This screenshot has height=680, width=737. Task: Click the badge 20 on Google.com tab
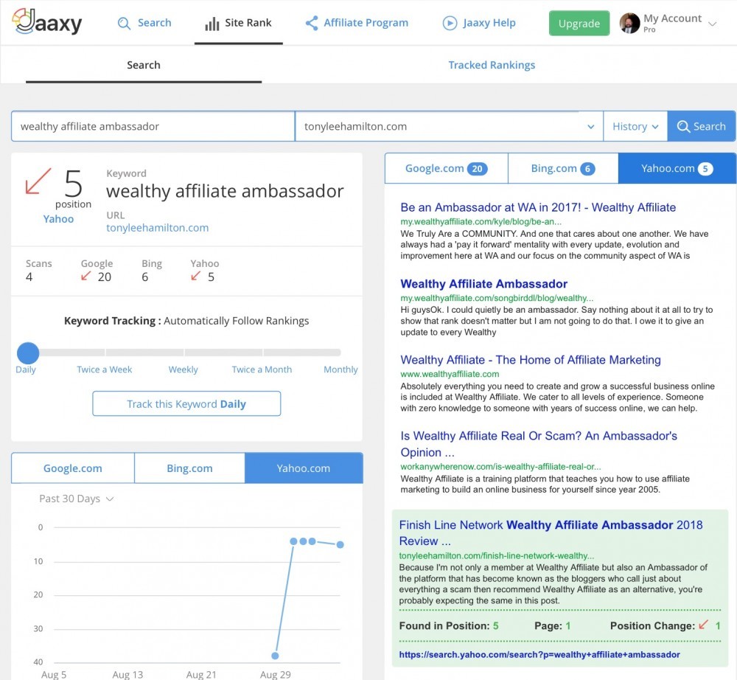pos(477,169)
